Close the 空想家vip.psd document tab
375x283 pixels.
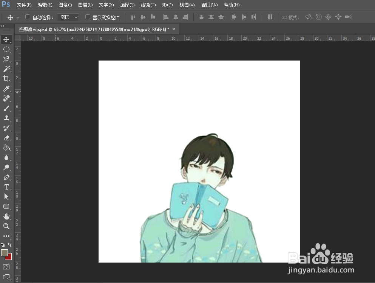point(174,29)
